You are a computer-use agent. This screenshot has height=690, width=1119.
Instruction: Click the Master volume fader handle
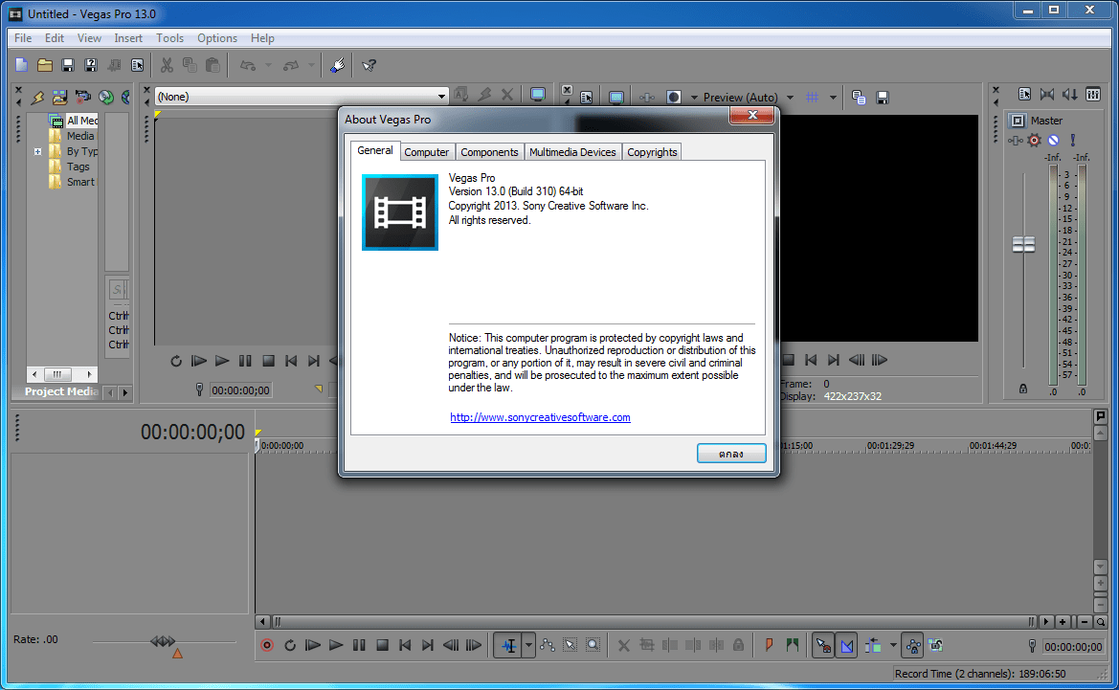tap(1023, 245)
